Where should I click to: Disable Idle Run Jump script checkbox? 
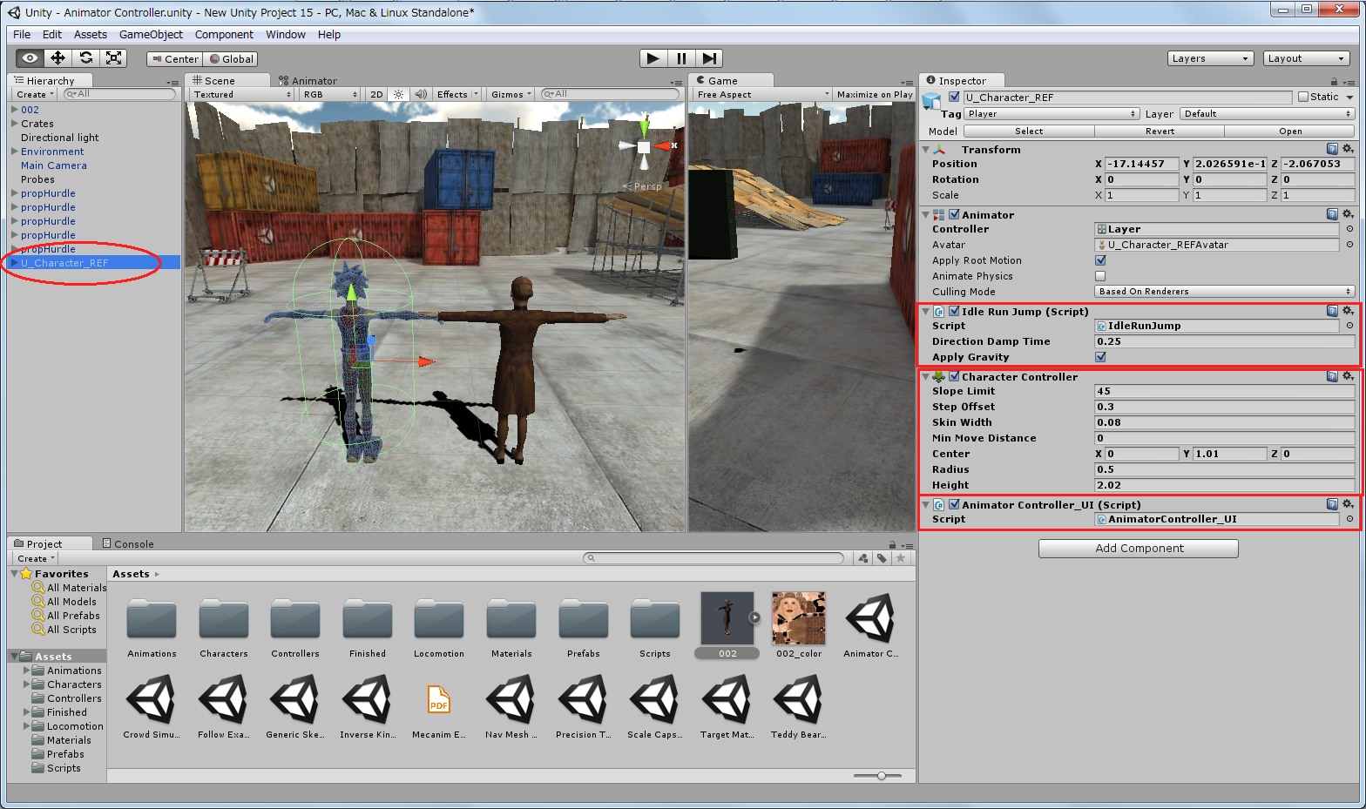954,311
